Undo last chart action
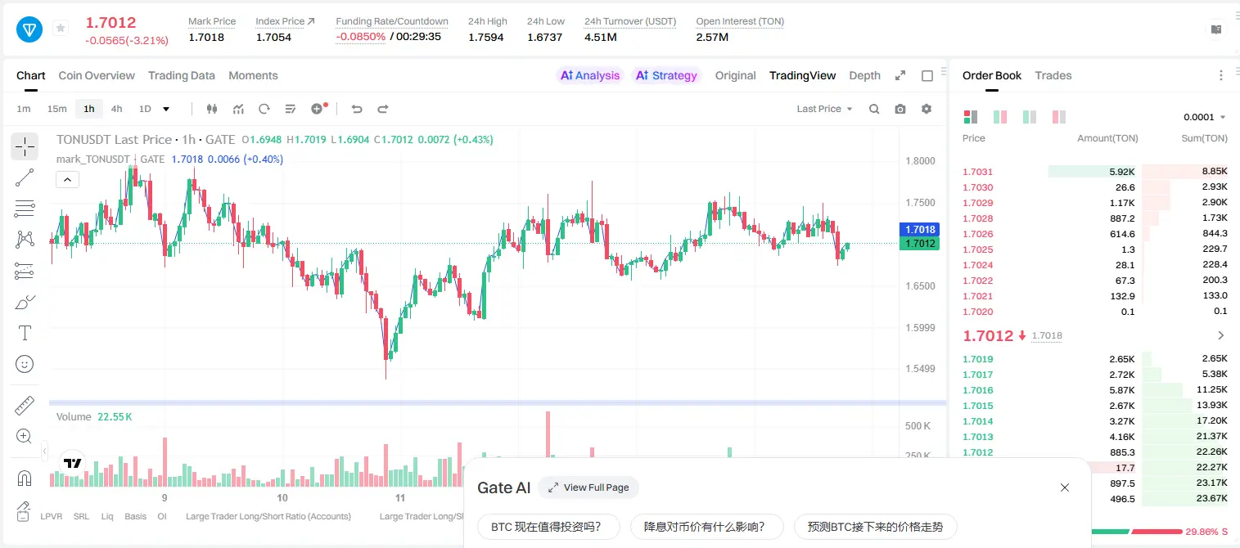Image resolution: width=1240 pixels, height=548 pixels. [x=357, y=109]
